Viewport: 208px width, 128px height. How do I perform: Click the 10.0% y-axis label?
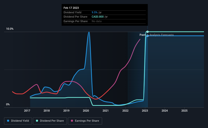pos(10,29)
